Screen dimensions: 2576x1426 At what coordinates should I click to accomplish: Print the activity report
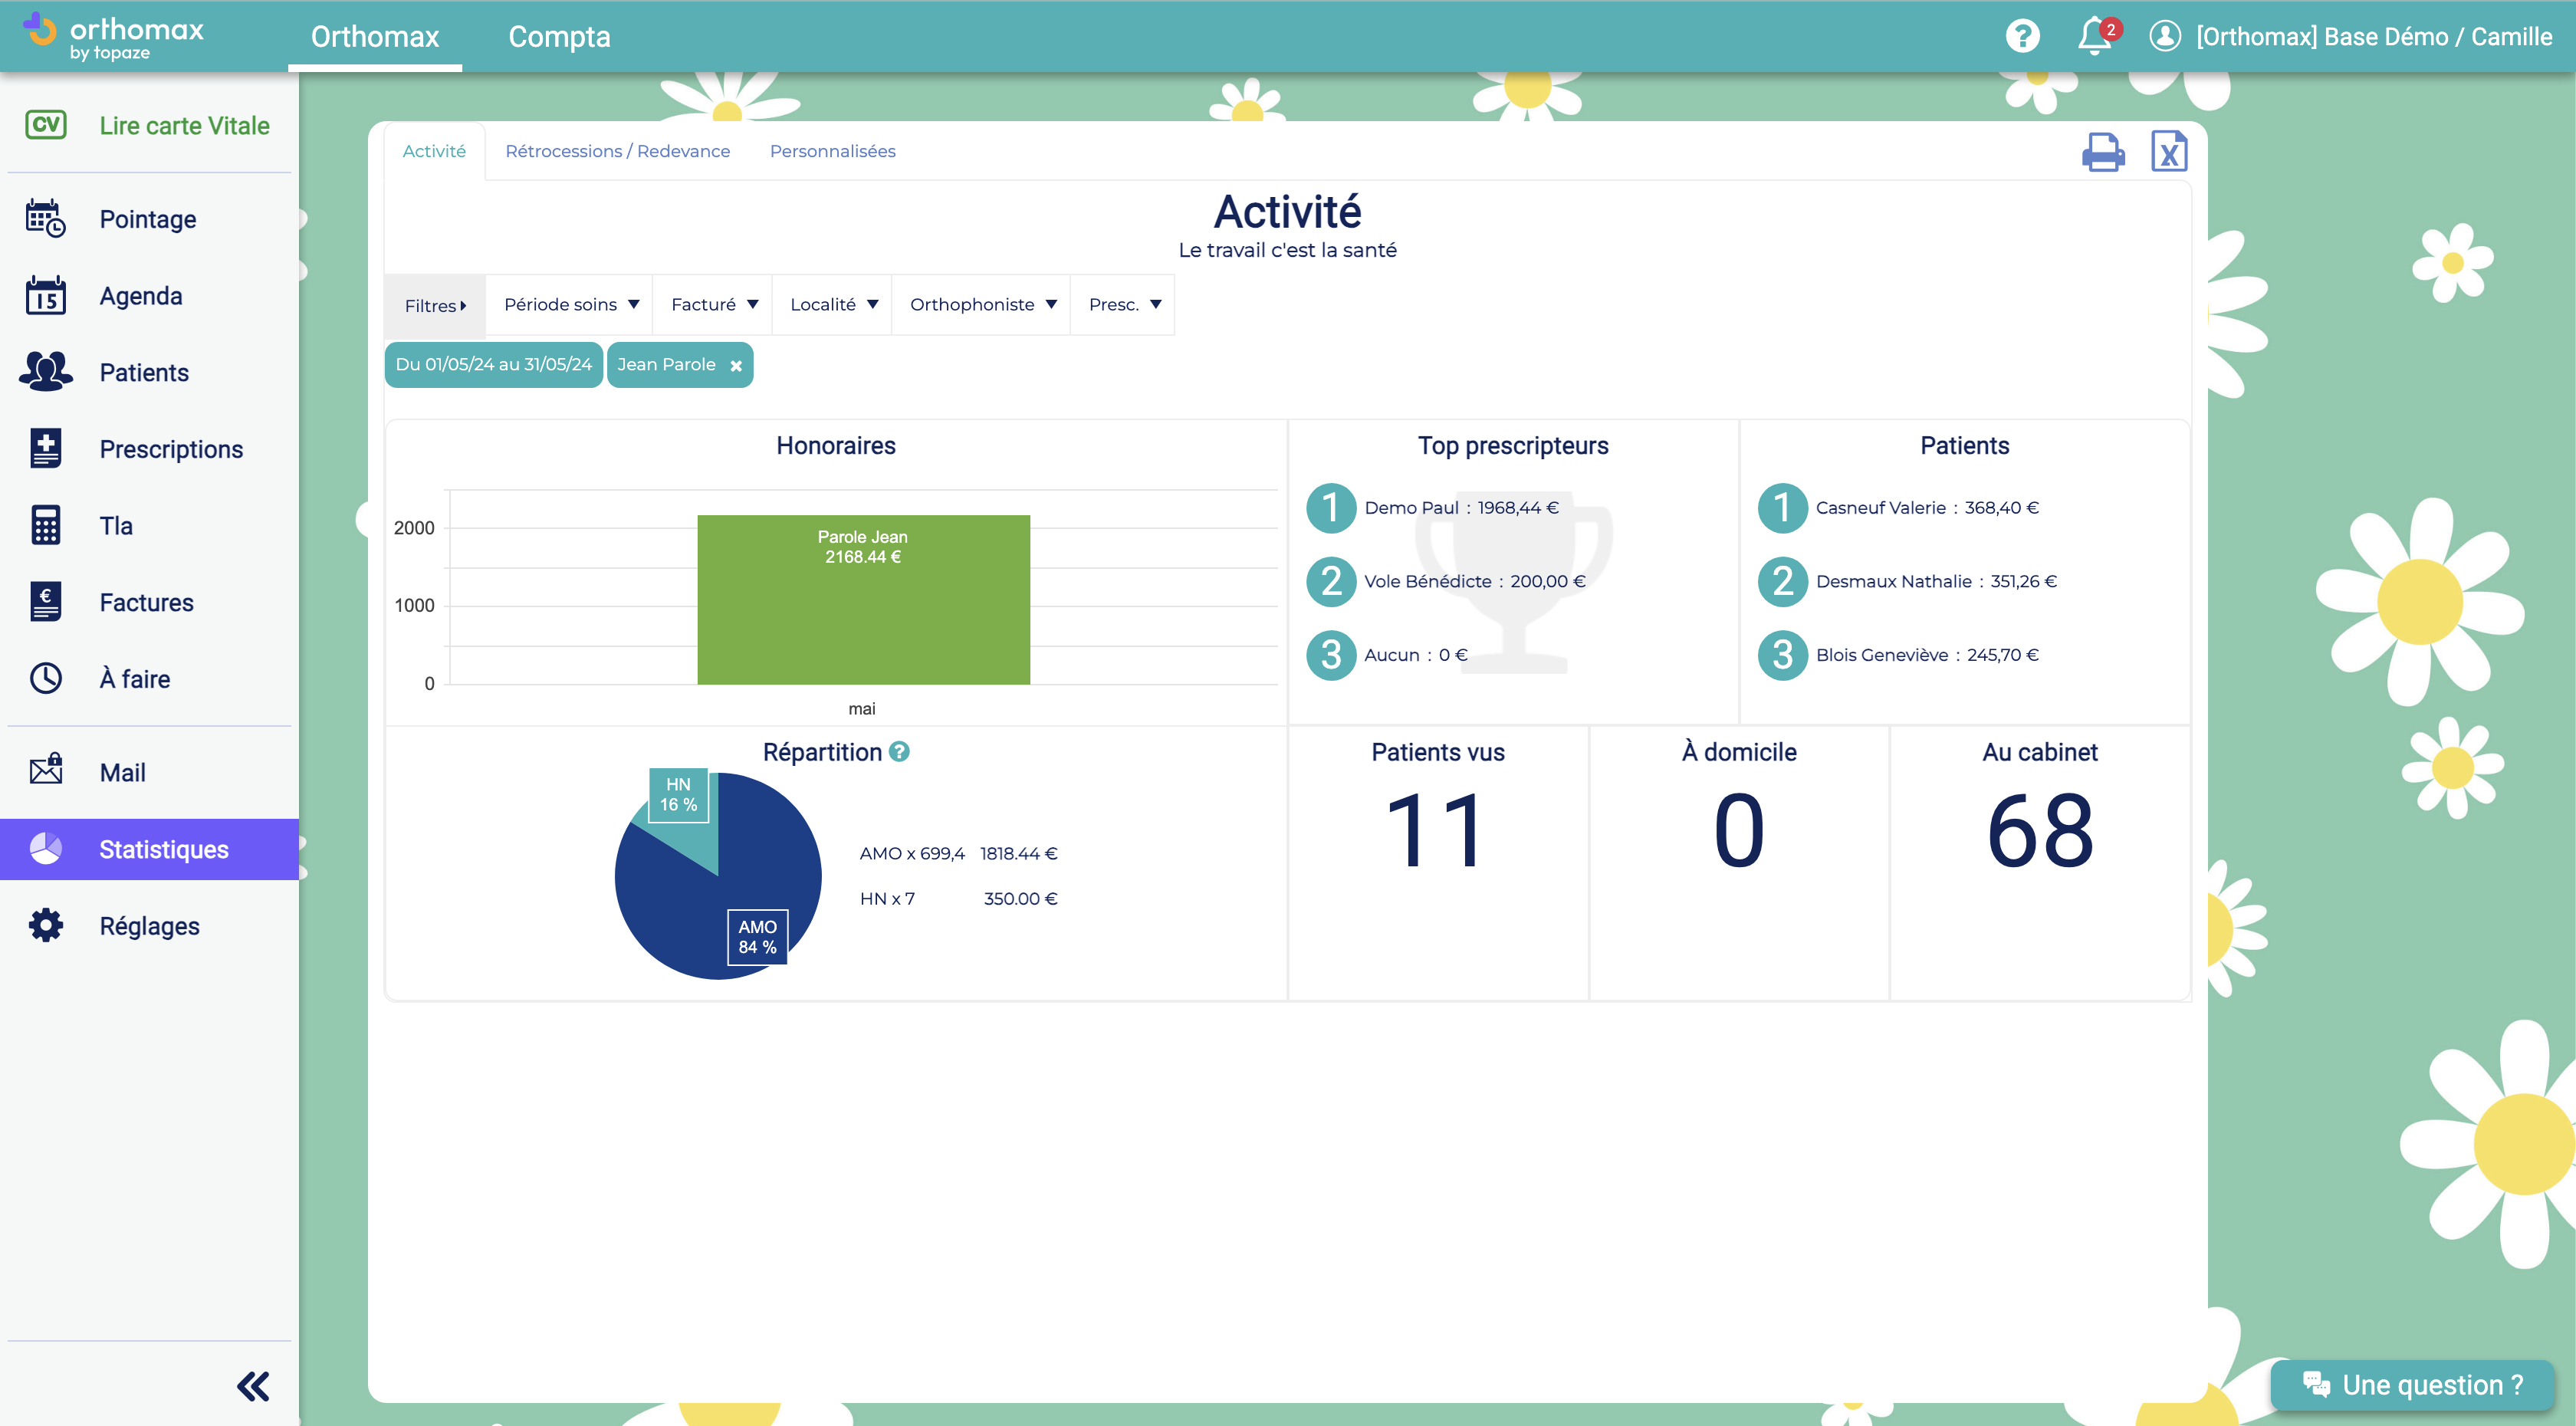tap(2103, 152)
